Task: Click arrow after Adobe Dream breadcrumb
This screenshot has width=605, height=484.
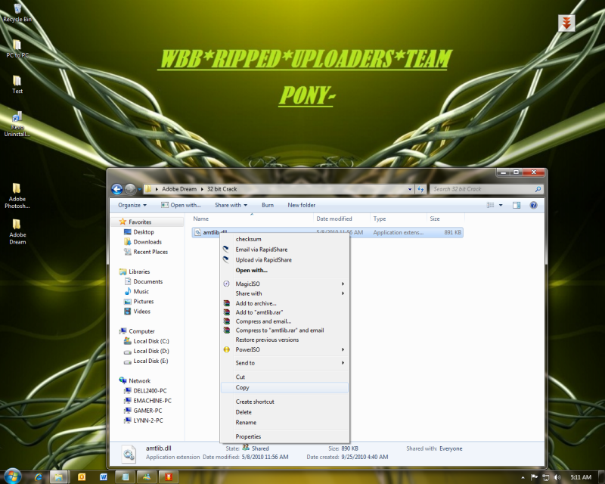Action: point(202,189)
